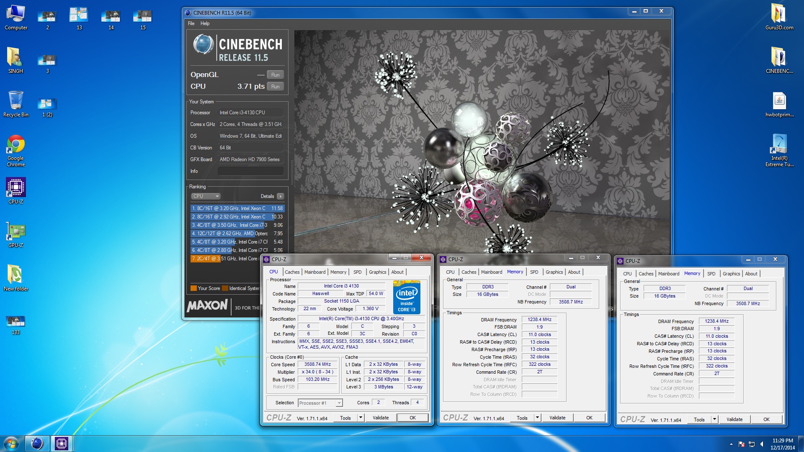The height and width of the screenshot is (452, 804).
Task: Click DRAM Frequency value in middle CPU-Z
Action: point(539,320)
